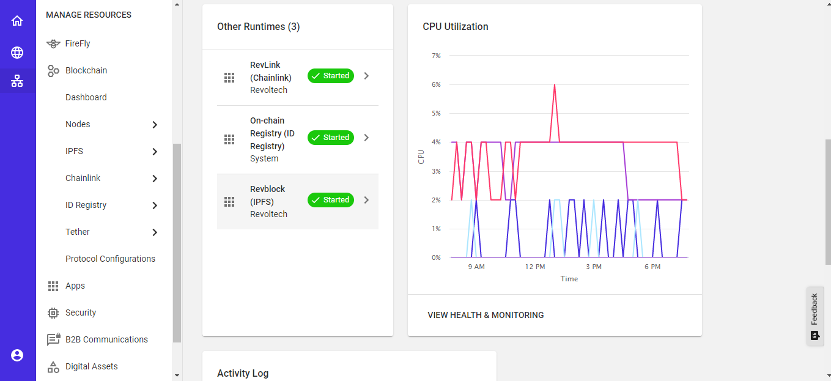Screen dimensions: 831x381
Task: Click the sidebar scrollbar down arrow
Action: pos(177,375)
